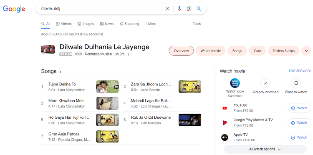The image size is (313, 155).
Task: Expand All watch options
Action: click(x=265, y=149)
